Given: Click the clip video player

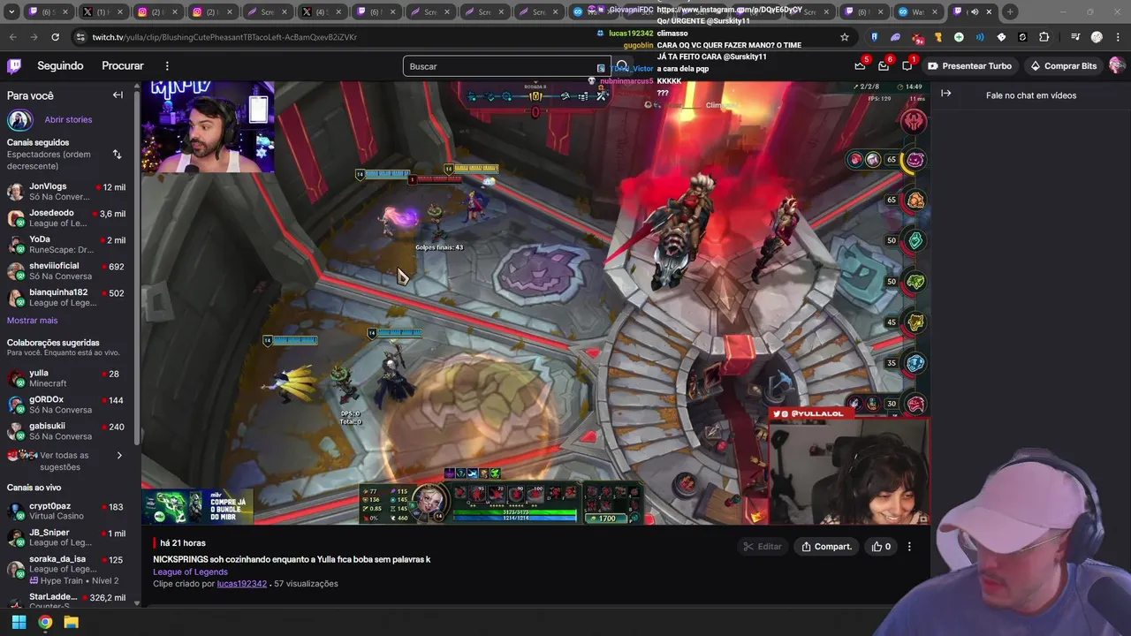Looking at the screenshot, I should [x=535, y=303].
